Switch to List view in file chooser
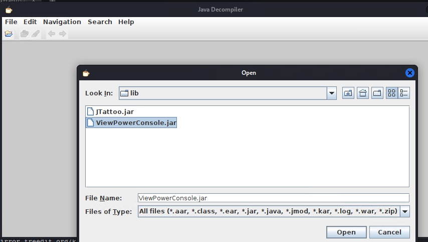 pyautogui.click(x=392, y=93)
